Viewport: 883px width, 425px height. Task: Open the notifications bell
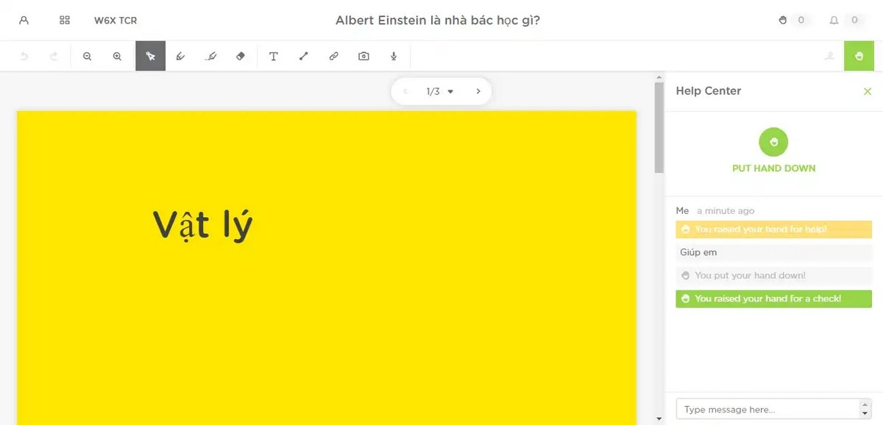pyautogui.click(x=834, y=21)
